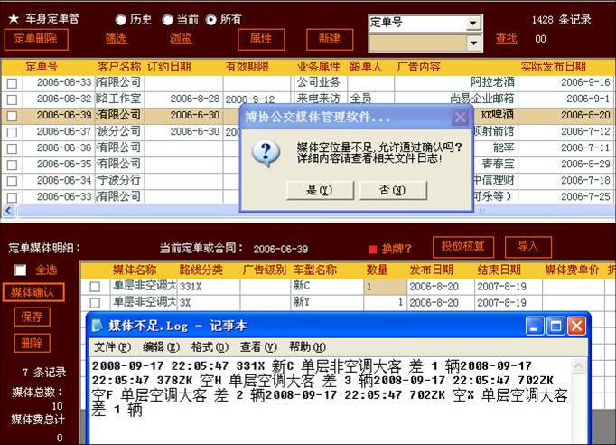Open the 文件(F) menu in Notepad
The image size is (616, 445).
click(x=111, y=347)
